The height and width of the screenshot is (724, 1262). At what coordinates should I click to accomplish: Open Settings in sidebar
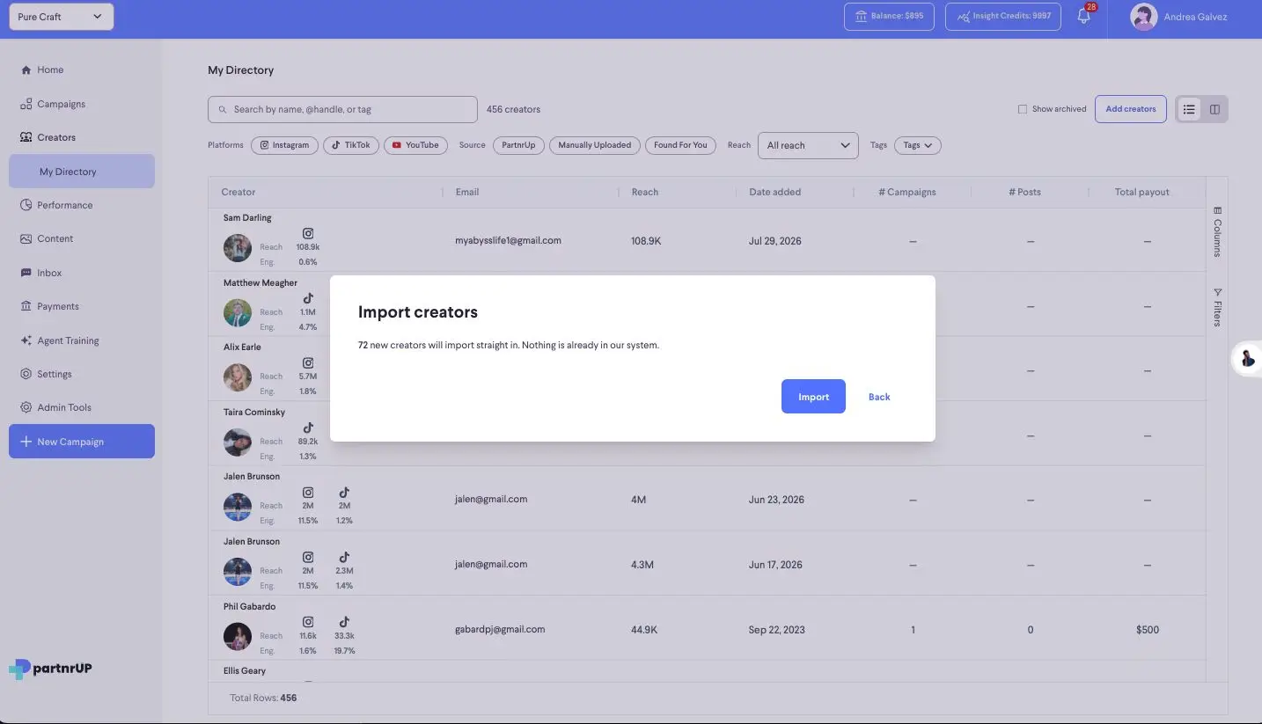(x=54, y=374)
